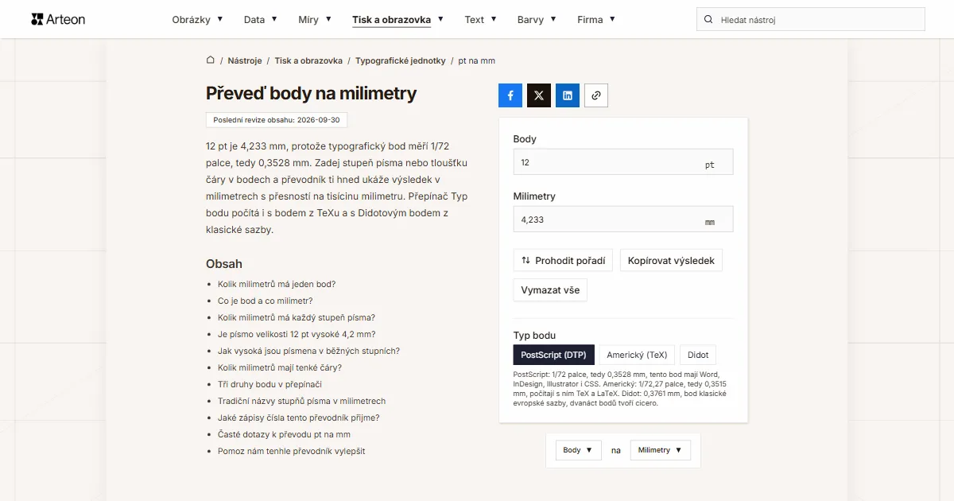
Task: Share the page on Facebook
Action: click(x=510, y=95)
